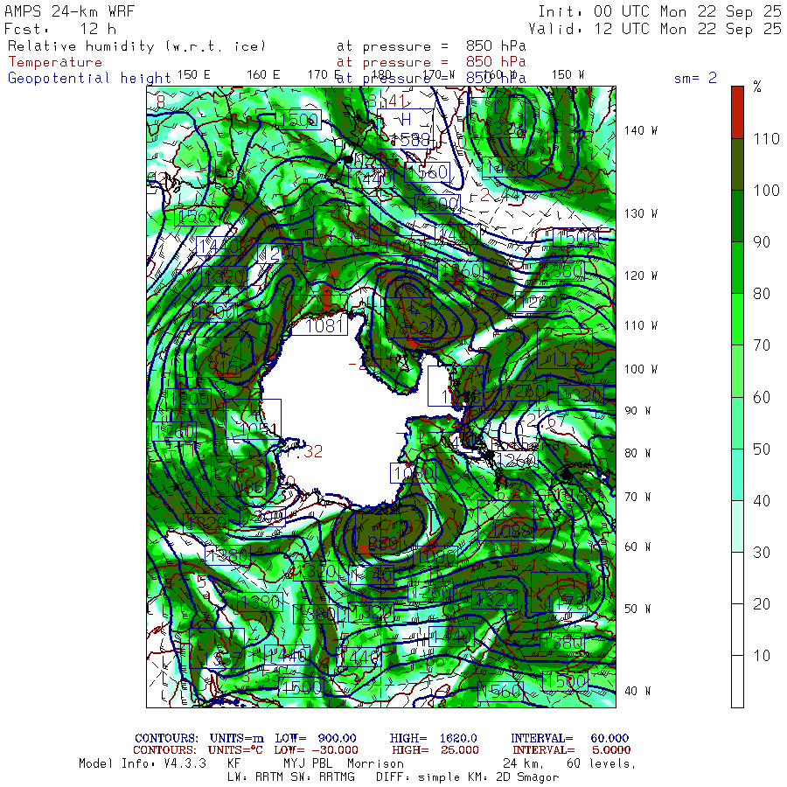787x787 pixels.
Task: Pick the colorbar segment between 90 and 100
Action: coord(737,216)
